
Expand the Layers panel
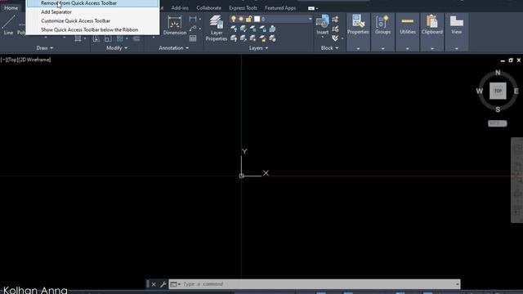pos(258,48)
